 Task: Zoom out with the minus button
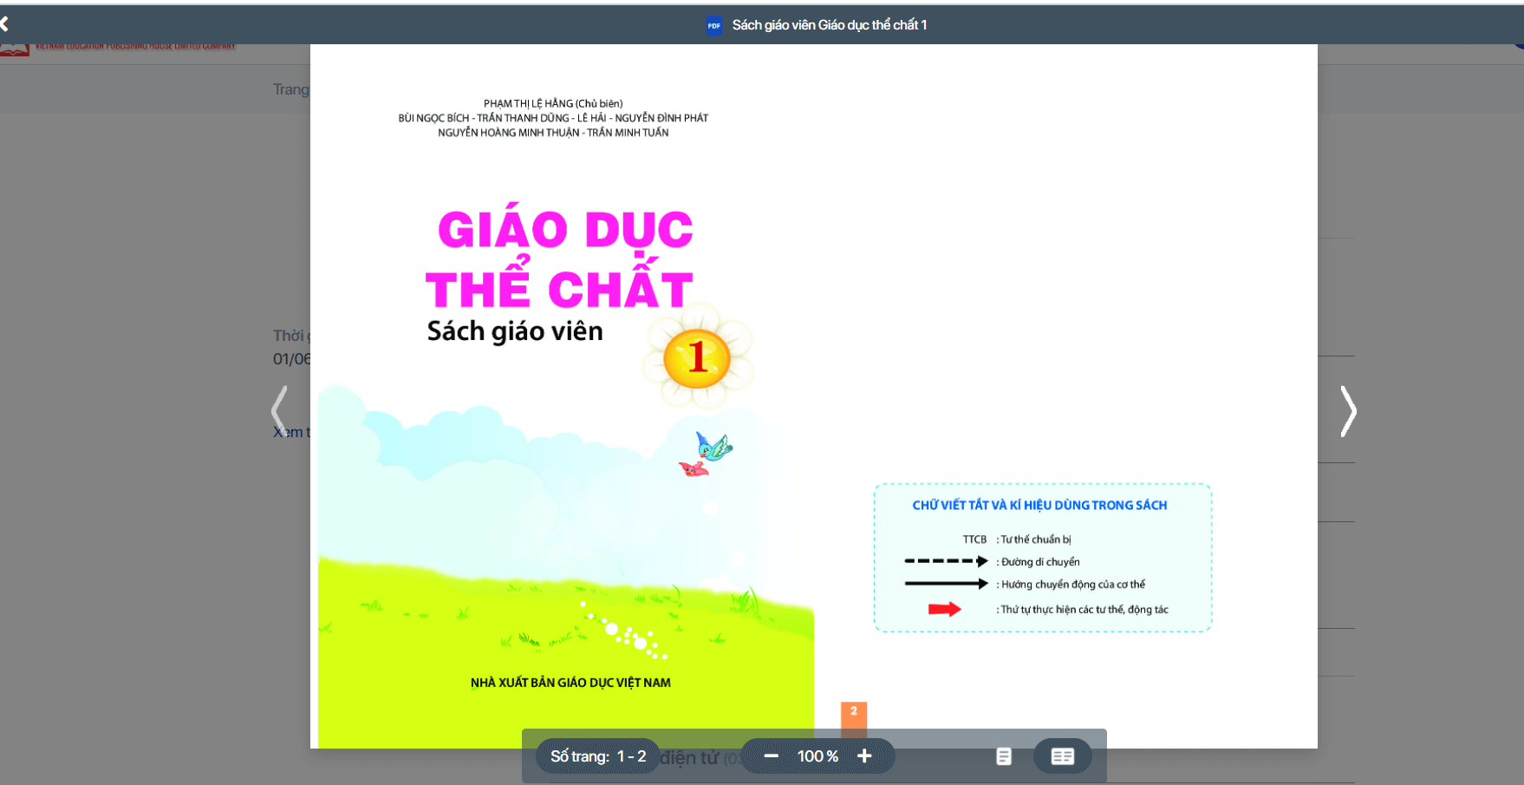click(771, 756)
